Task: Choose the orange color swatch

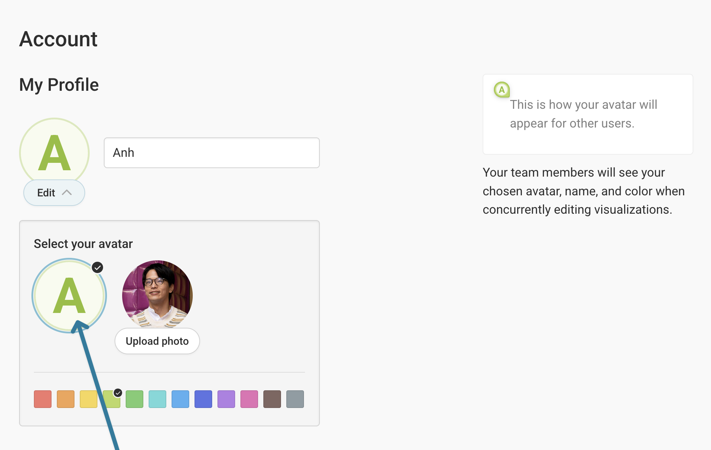Action: tap(66, 399)
